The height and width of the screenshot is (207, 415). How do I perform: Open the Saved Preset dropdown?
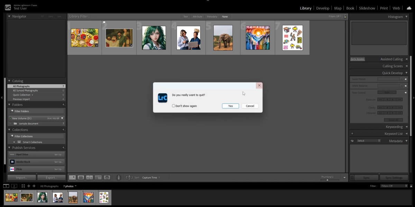(390, 79)
